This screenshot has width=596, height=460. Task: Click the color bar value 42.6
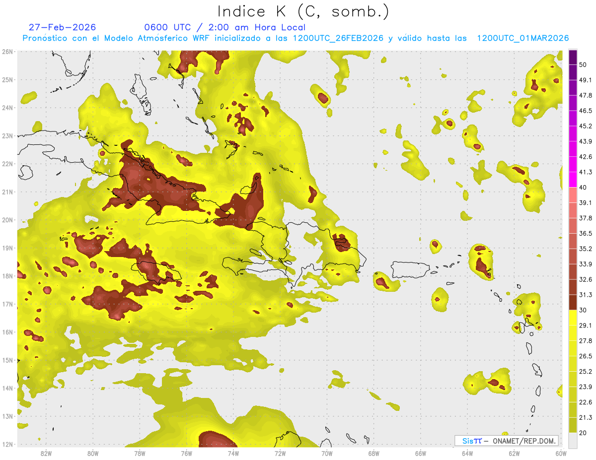pyautogui.click(x=586, y=157)
